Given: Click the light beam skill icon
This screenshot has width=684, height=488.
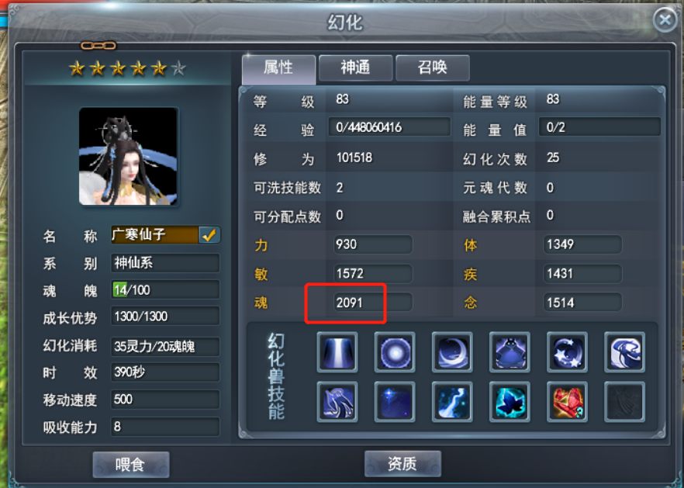Looking at the screenshot, I should (x=337, y=351).
